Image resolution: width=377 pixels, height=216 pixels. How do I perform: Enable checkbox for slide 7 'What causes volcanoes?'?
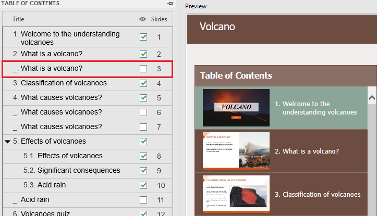pos(143,127)
